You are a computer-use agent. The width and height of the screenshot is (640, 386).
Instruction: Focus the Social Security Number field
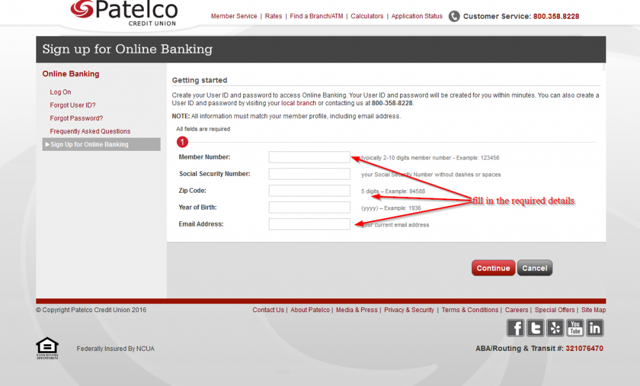pyautogui.click(x=309, y=174)
